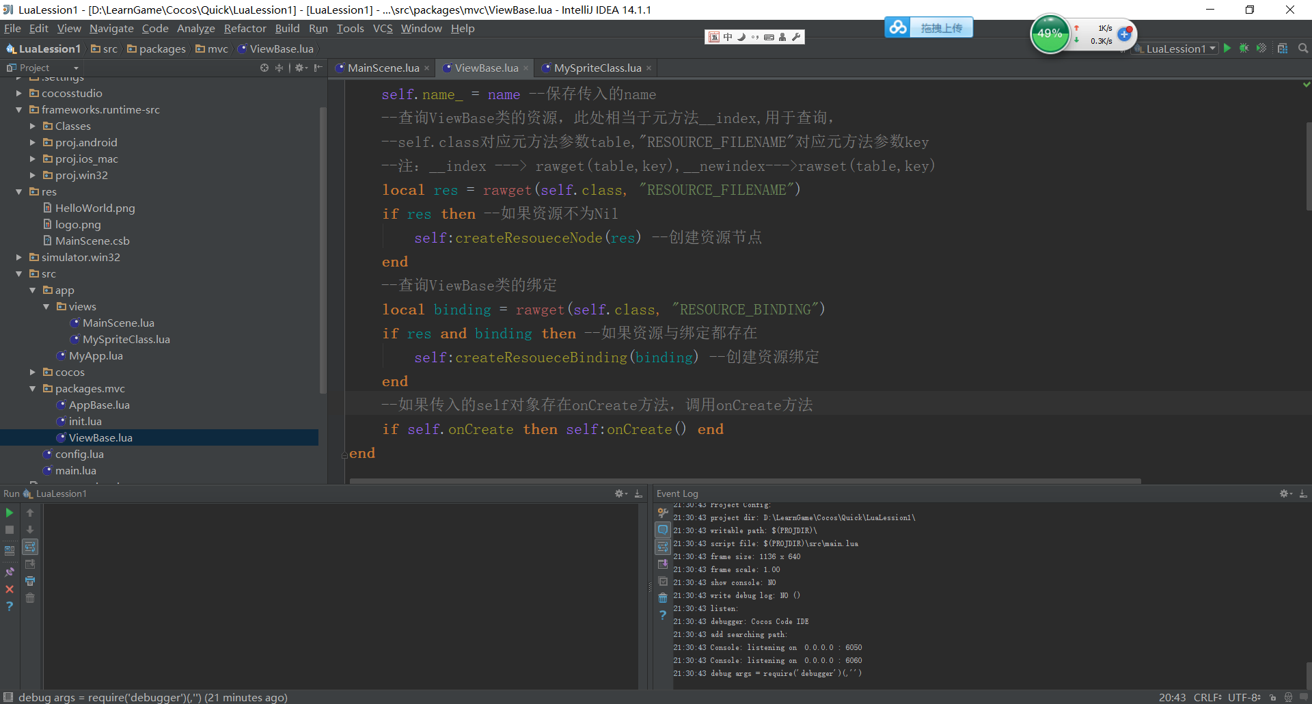Open Project Structure icon in toolbar
This screenshot has width=1312, height=704.
[1283, 49]
